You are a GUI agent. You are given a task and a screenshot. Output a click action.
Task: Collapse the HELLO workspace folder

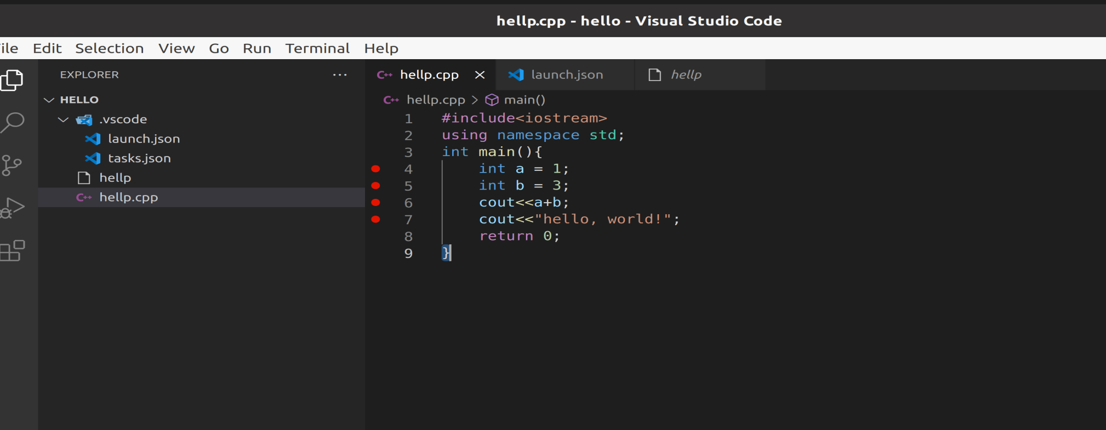pyautogui.click(x=49, y=100)
